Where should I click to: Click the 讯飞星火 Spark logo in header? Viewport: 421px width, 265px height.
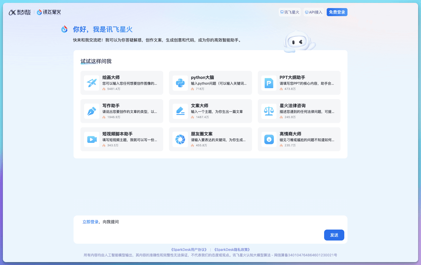(49, 12)
